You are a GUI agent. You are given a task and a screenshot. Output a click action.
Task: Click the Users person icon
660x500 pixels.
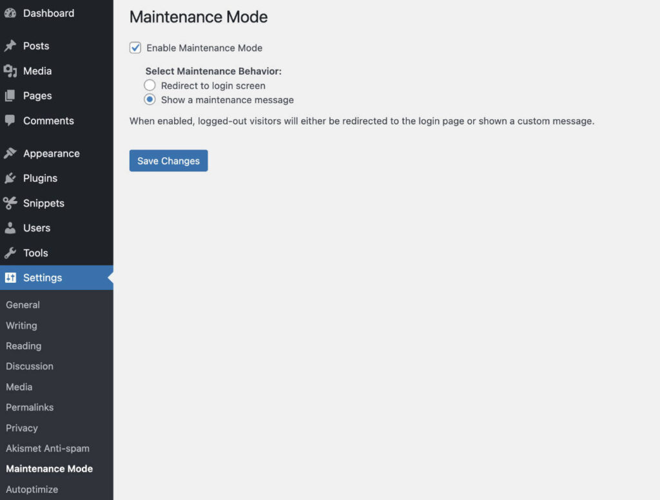(x=10, y=227)
